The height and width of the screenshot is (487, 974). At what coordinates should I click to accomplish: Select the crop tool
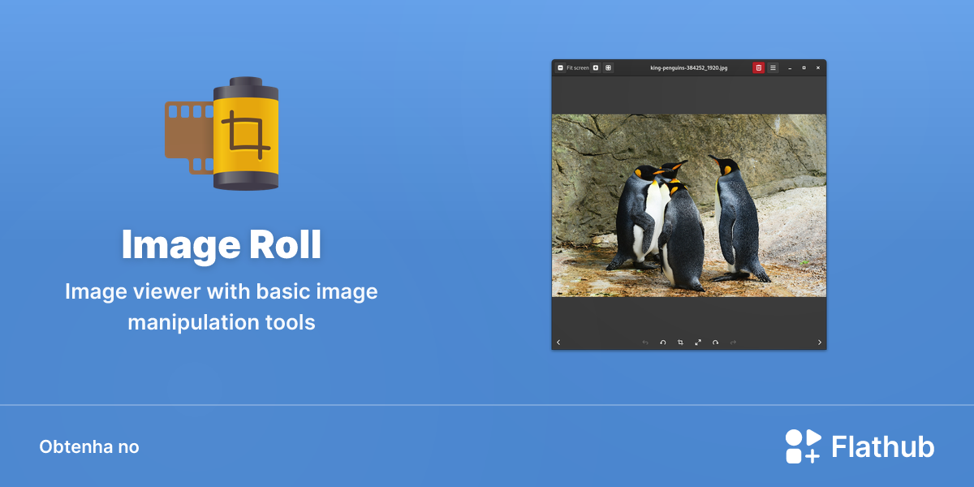pos(680,343)
